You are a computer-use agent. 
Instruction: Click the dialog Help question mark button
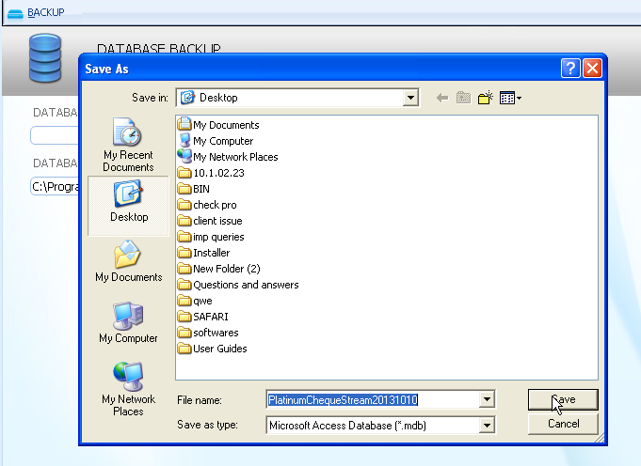tap(569, 69)
